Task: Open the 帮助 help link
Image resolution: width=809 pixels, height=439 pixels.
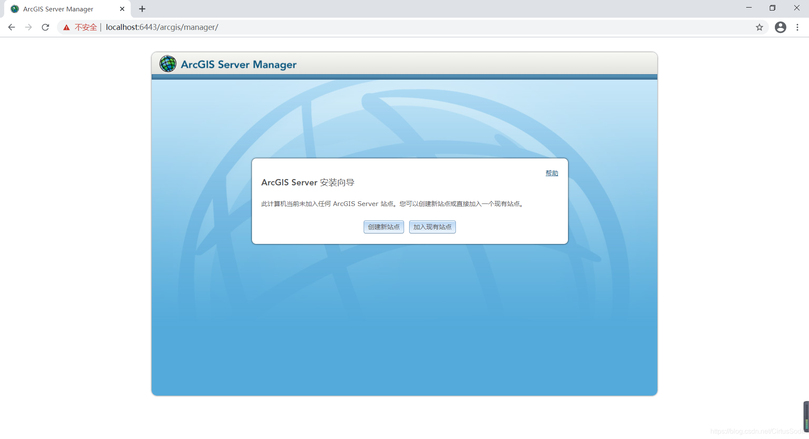Action: coord(552,173)
